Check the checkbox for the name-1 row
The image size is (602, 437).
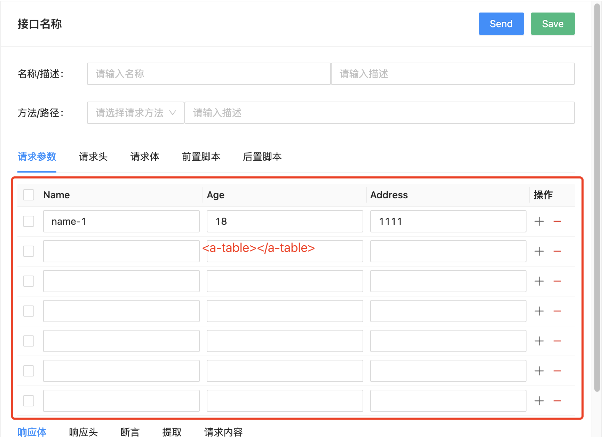tap(29, 221)
